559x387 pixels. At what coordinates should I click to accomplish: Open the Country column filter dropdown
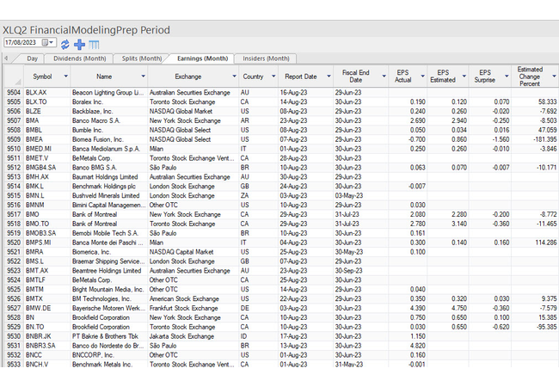(273, 77)
